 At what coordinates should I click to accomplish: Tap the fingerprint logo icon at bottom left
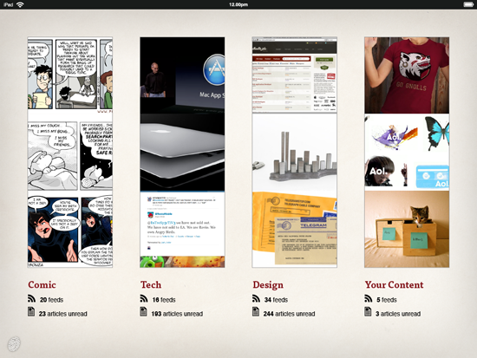coord(14,344)
